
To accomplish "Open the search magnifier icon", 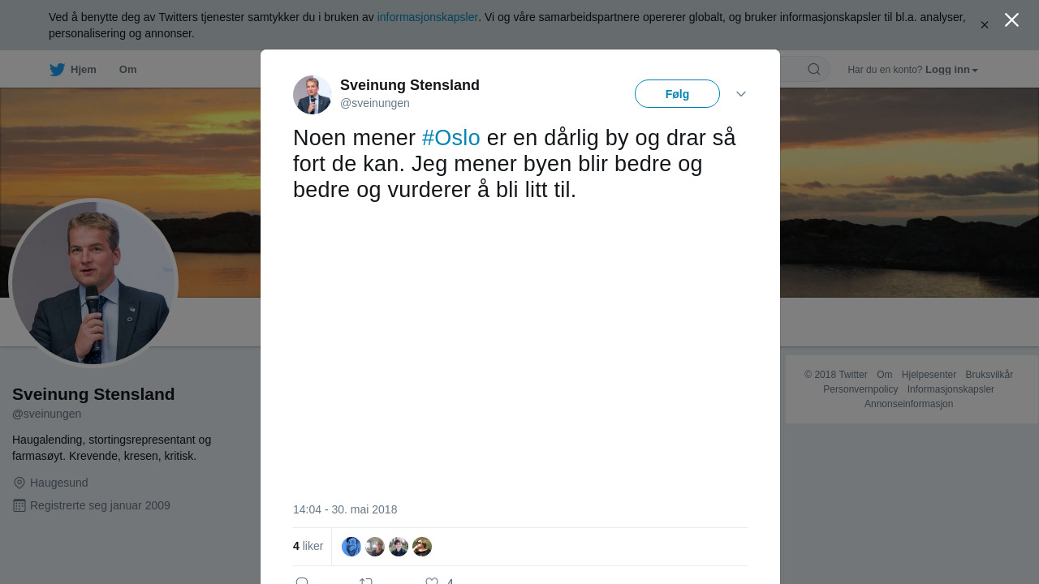I will 813,69.
